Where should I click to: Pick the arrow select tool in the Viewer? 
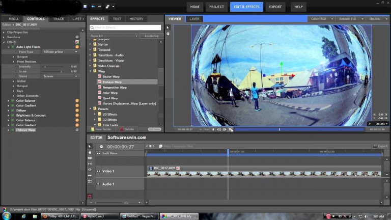pos(169,28)
